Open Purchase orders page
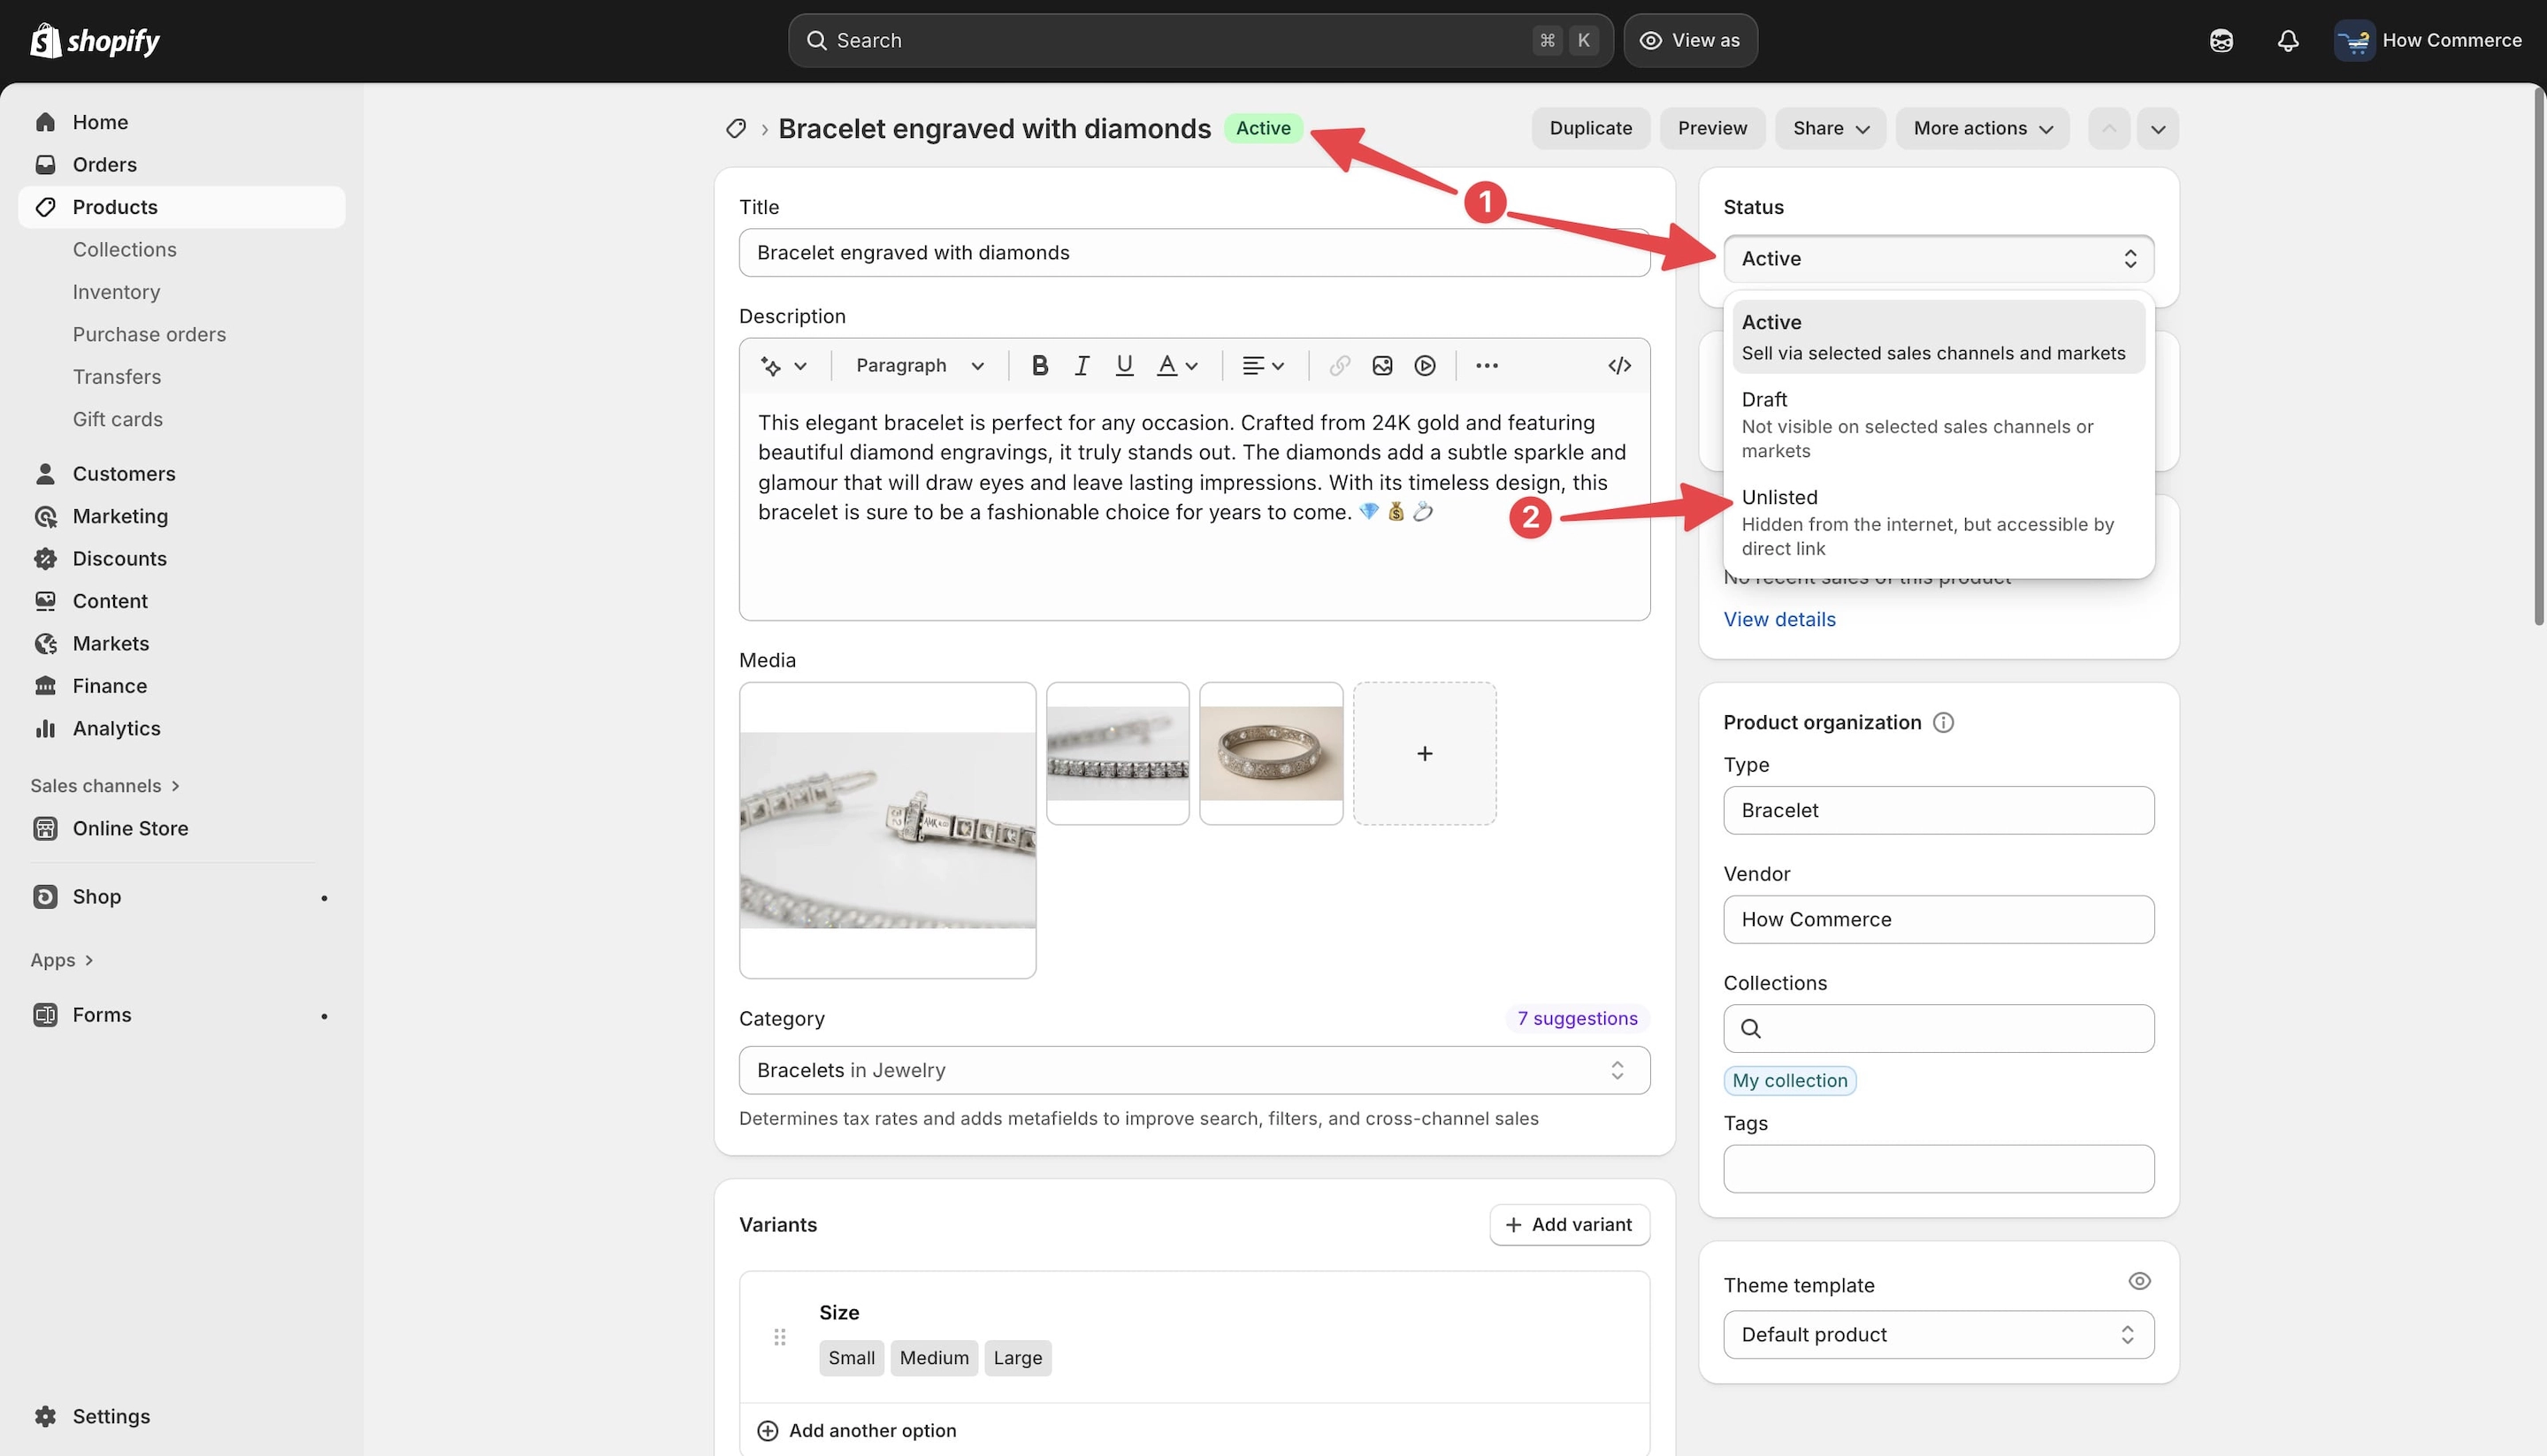 pyautogui.click(x=149, y=334)
